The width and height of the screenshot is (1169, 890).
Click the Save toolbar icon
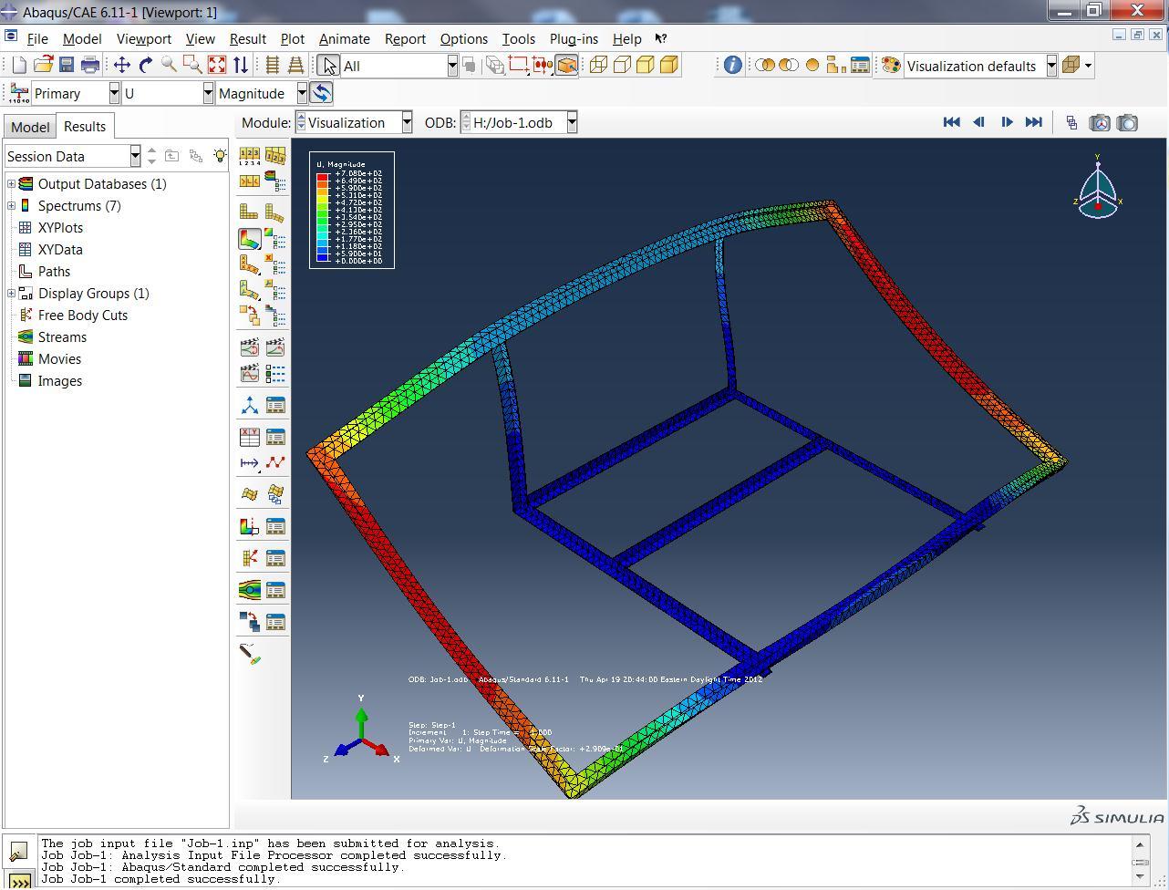(67, 65)
